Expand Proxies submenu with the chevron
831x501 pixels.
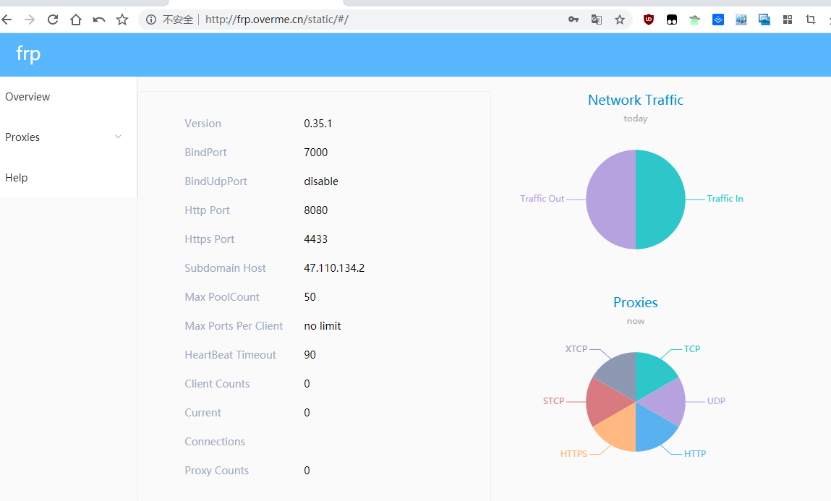click(x=118, y=137)
